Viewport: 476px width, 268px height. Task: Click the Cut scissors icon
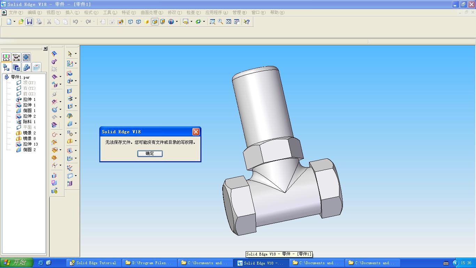coord(49,22)
